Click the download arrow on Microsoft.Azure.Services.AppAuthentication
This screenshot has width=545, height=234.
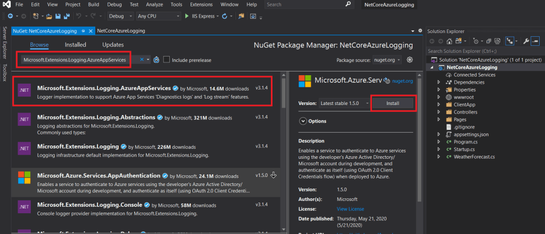point(274,175)
